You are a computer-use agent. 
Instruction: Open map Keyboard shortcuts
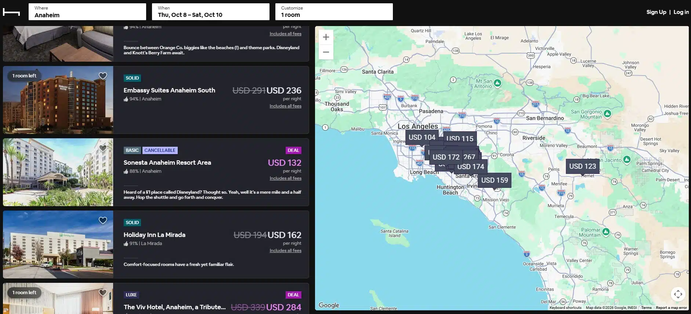coord(565,308)
